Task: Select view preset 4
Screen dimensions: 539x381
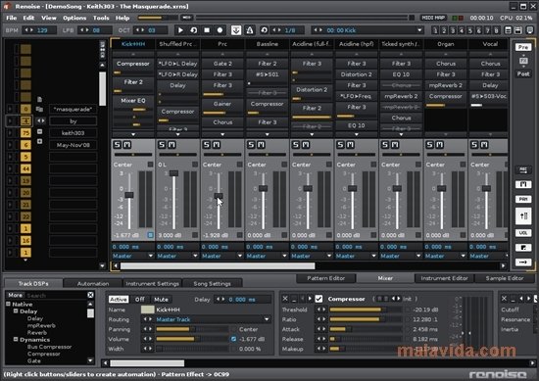Action: click(x=462, y=30)
